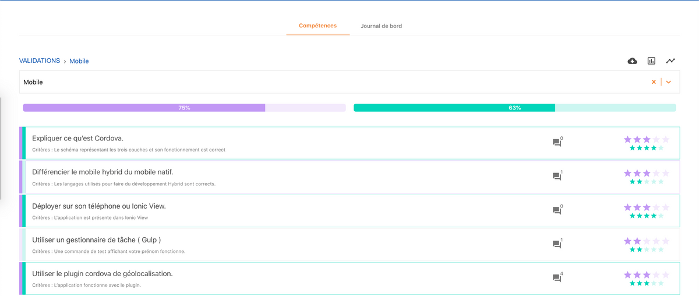
Task: Click the purple star rating for Cordova row
Action: click(647, 139)
